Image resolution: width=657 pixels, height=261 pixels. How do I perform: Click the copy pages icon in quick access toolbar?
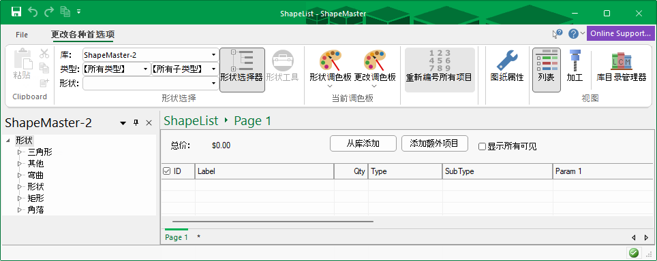[65, 12]
